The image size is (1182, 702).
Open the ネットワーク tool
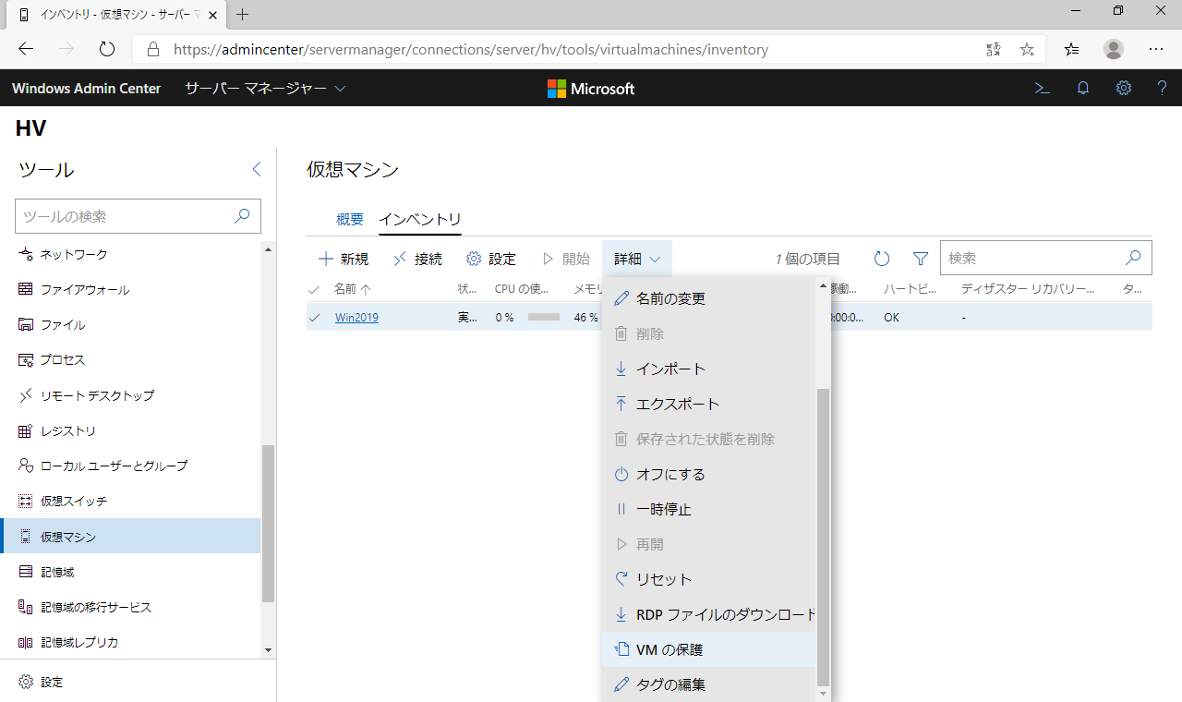[x=130, y=254]
